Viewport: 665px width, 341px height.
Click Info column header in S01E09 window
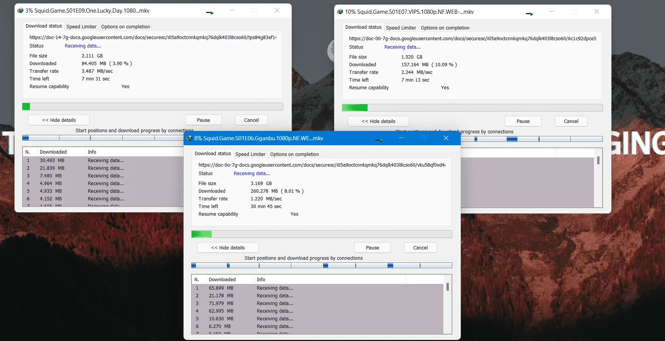[134, 152]
